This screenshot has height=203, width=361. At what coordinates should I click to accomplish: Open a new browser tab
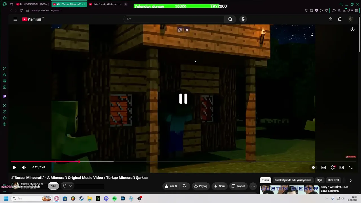pyautogui.click(x=126, y=4)
